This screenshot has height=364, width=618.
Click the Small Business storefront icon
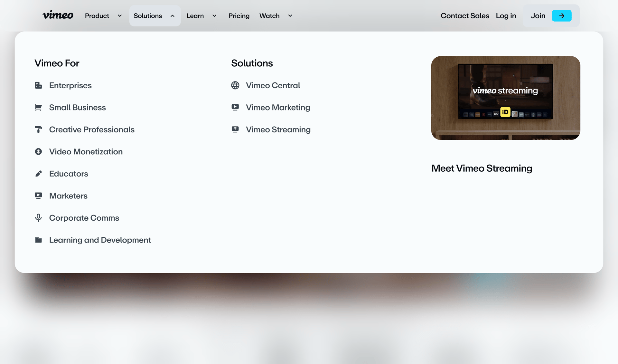pos(38,107)
